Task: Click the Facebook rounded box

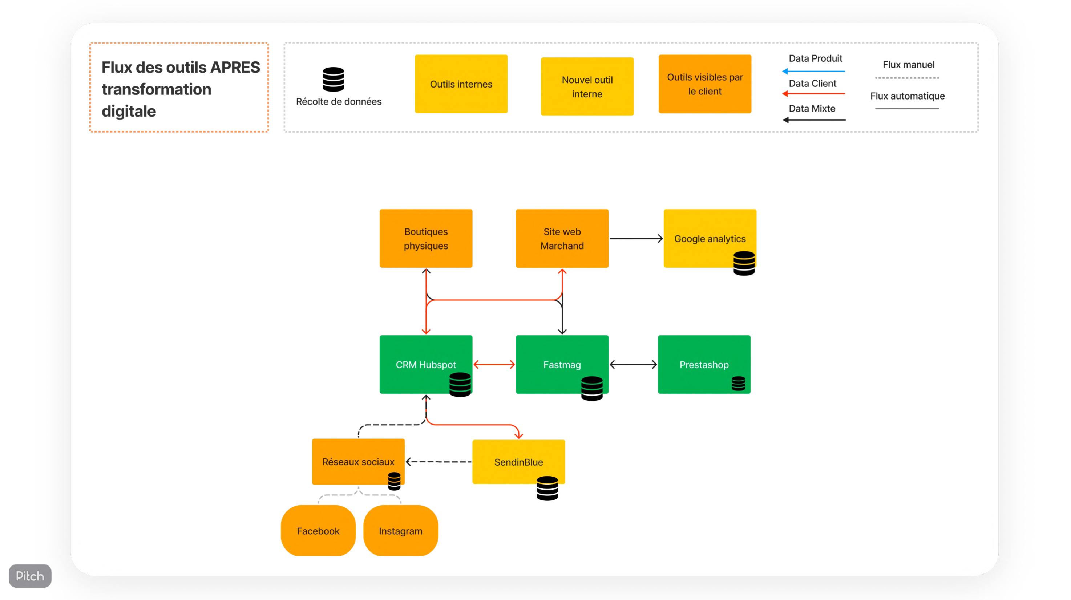Action: click(318, 531)
